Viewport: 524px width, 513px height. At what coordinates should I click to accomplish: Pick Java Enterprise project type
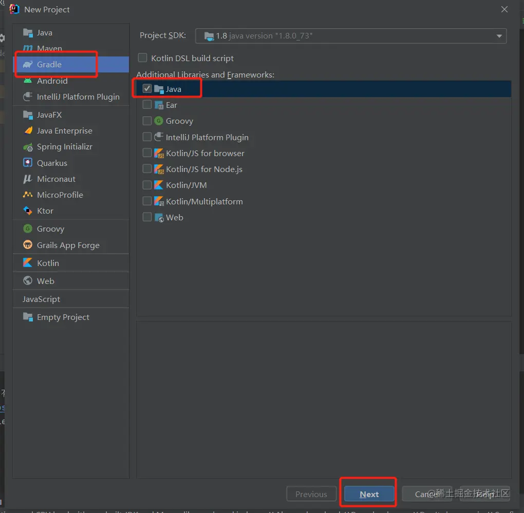71,130
